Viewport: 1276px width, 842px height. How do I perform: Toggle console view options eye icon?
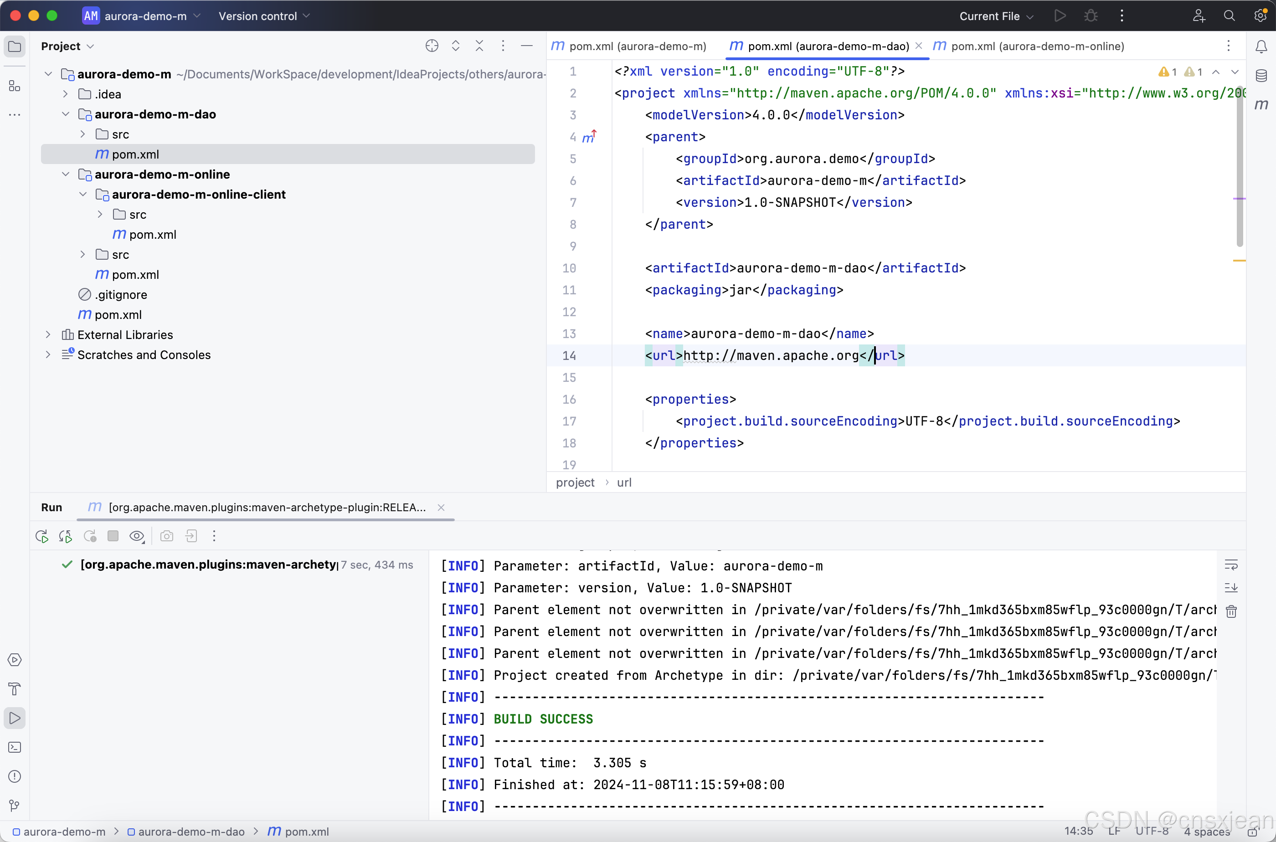coord(137,536)
